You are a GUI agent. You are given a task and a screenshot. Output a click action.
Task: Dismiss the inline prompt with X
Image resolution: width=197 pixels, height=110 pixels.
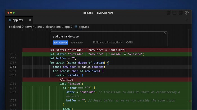point(165,33)
